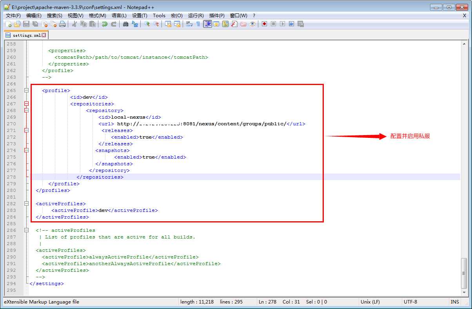The width and height of the screenshot is (472, 309).
Task: Open the Folder as Workspace icon
Action: (x=243, y=24)
